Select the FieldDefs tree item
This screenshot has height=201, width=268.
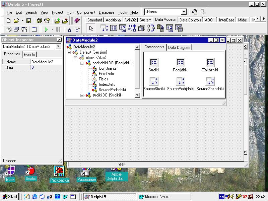click(106, 74)
